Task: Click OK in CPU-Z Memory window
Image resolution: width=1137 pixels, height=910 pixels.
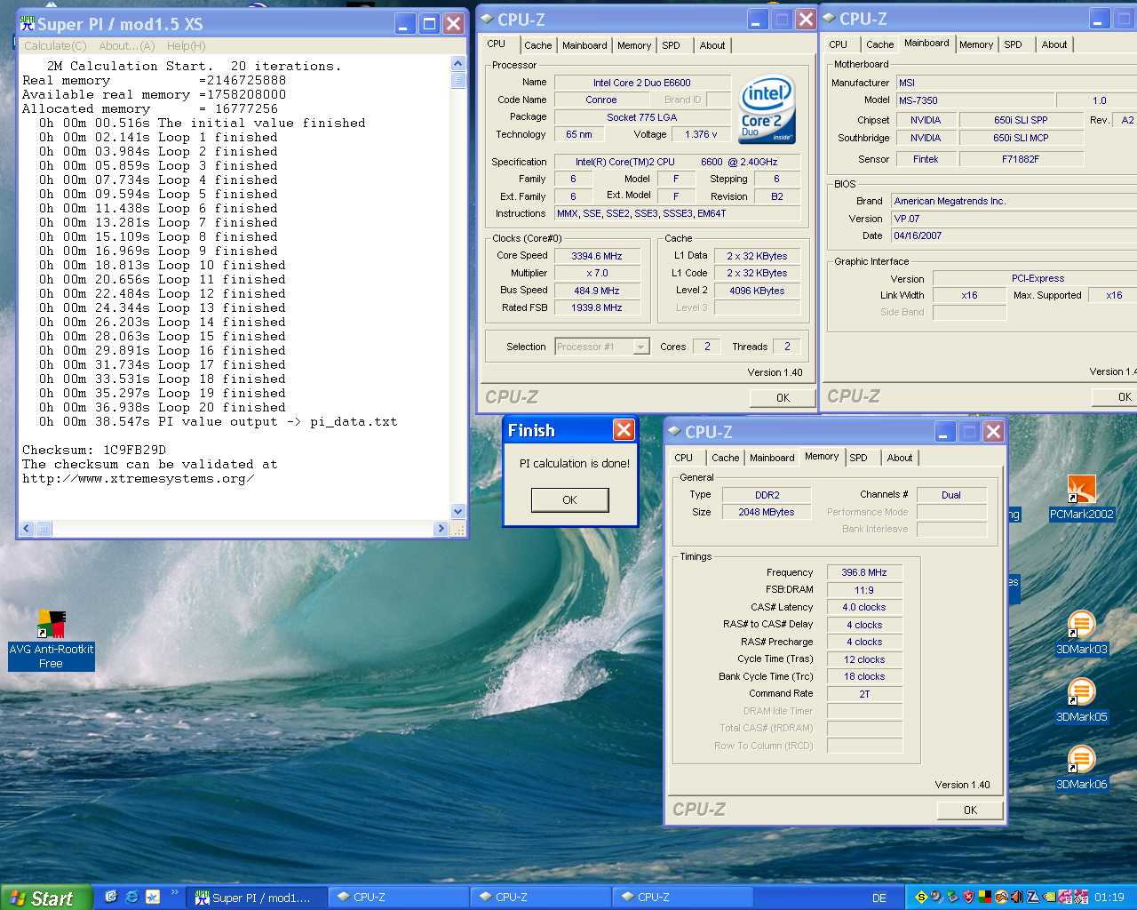Action: pos(970,810)
